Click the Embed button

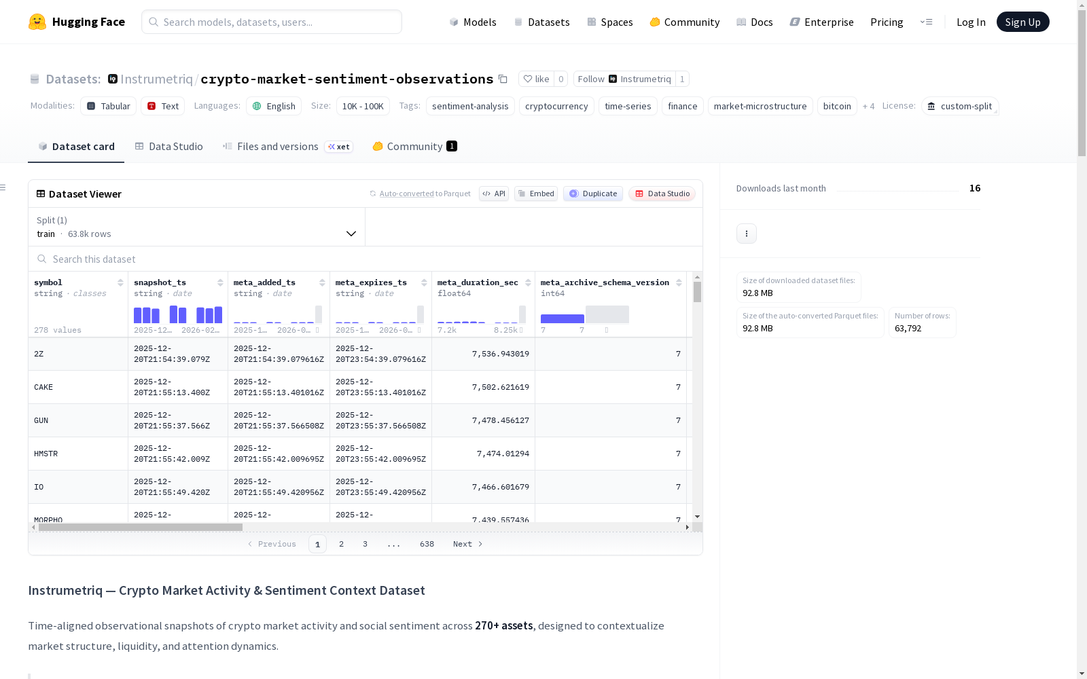[536, 194]
